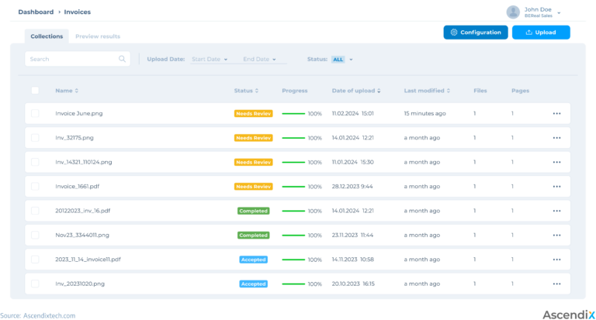
Task: Open three-dot menu for Inv_32175.png row
Action: tap(556, 138)
